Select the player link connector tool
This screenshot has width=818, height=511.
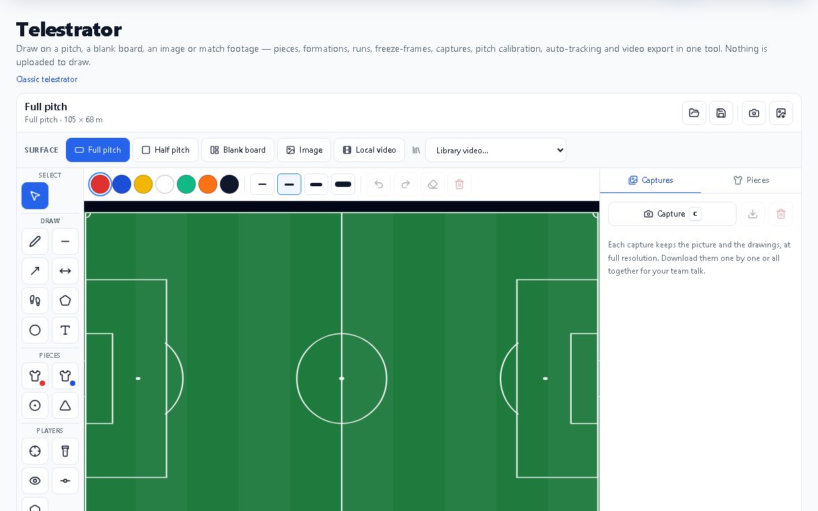tap(65, 481)
